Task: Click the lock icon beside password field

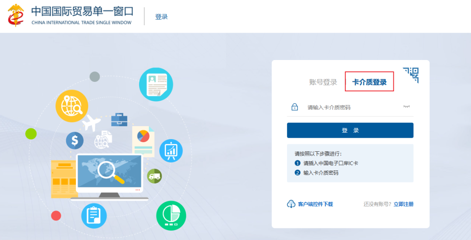Action: 295,107
